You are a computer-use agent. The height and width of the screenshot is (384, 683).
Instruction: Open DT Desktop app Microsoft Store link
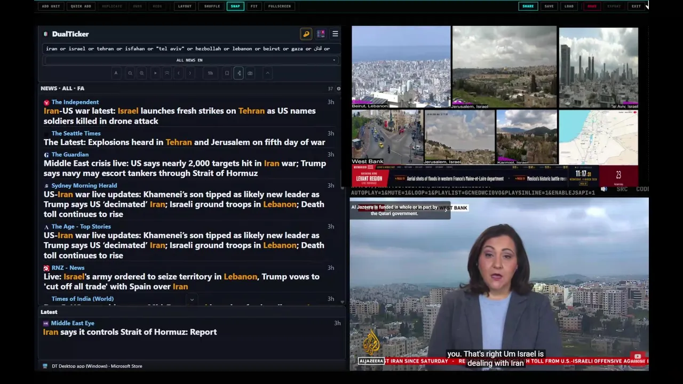pos(97,366)
